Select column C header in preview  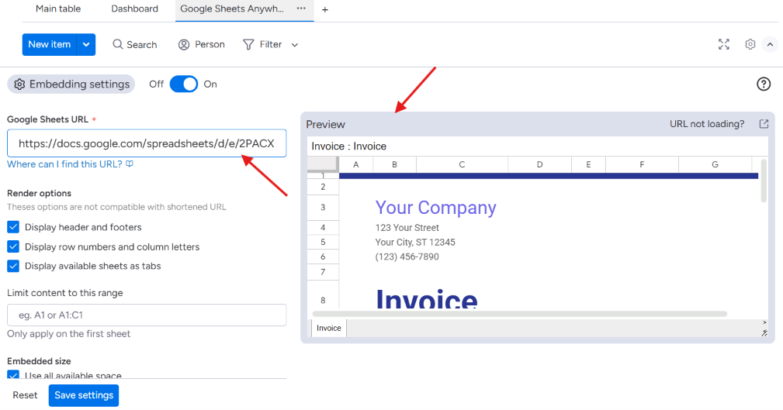pos(462,164)
